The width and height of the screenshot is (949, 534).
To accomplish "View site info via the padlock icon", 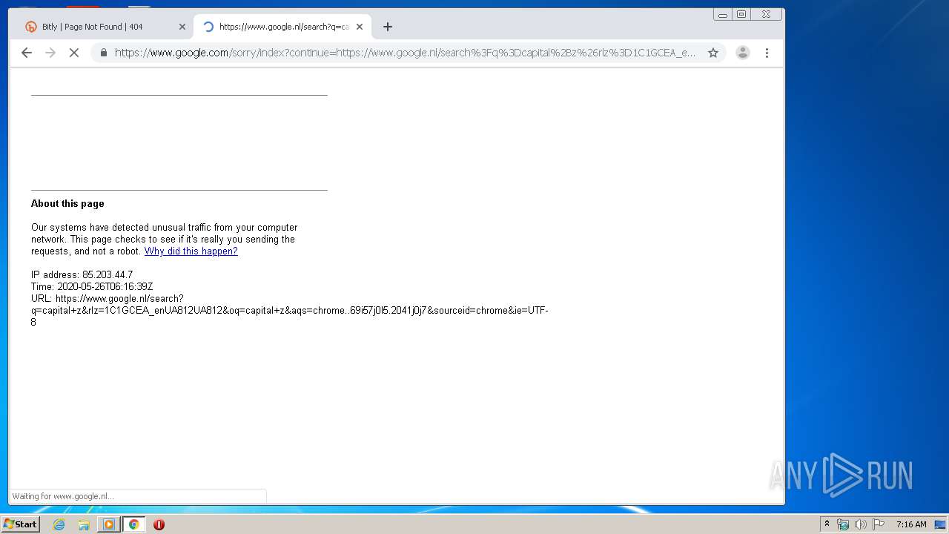I will pyautogui.click(x=103, y=53).
